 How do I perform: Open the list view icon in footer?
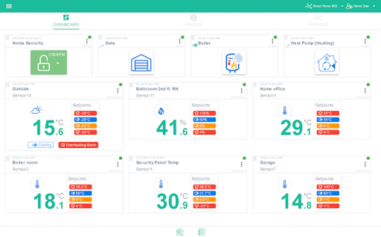[201, 232]
